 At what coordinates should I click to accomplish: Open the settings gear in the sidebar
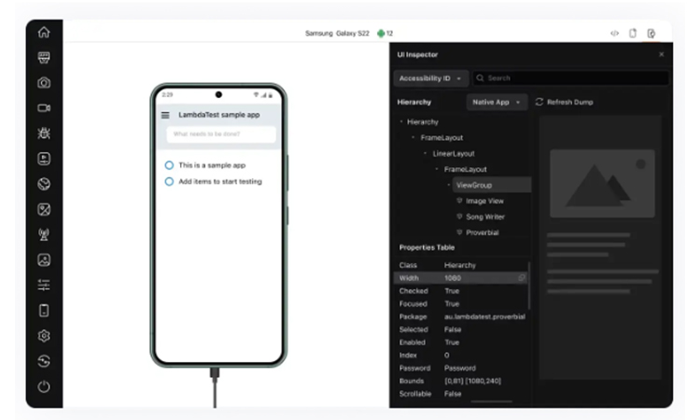click(44, 336)
